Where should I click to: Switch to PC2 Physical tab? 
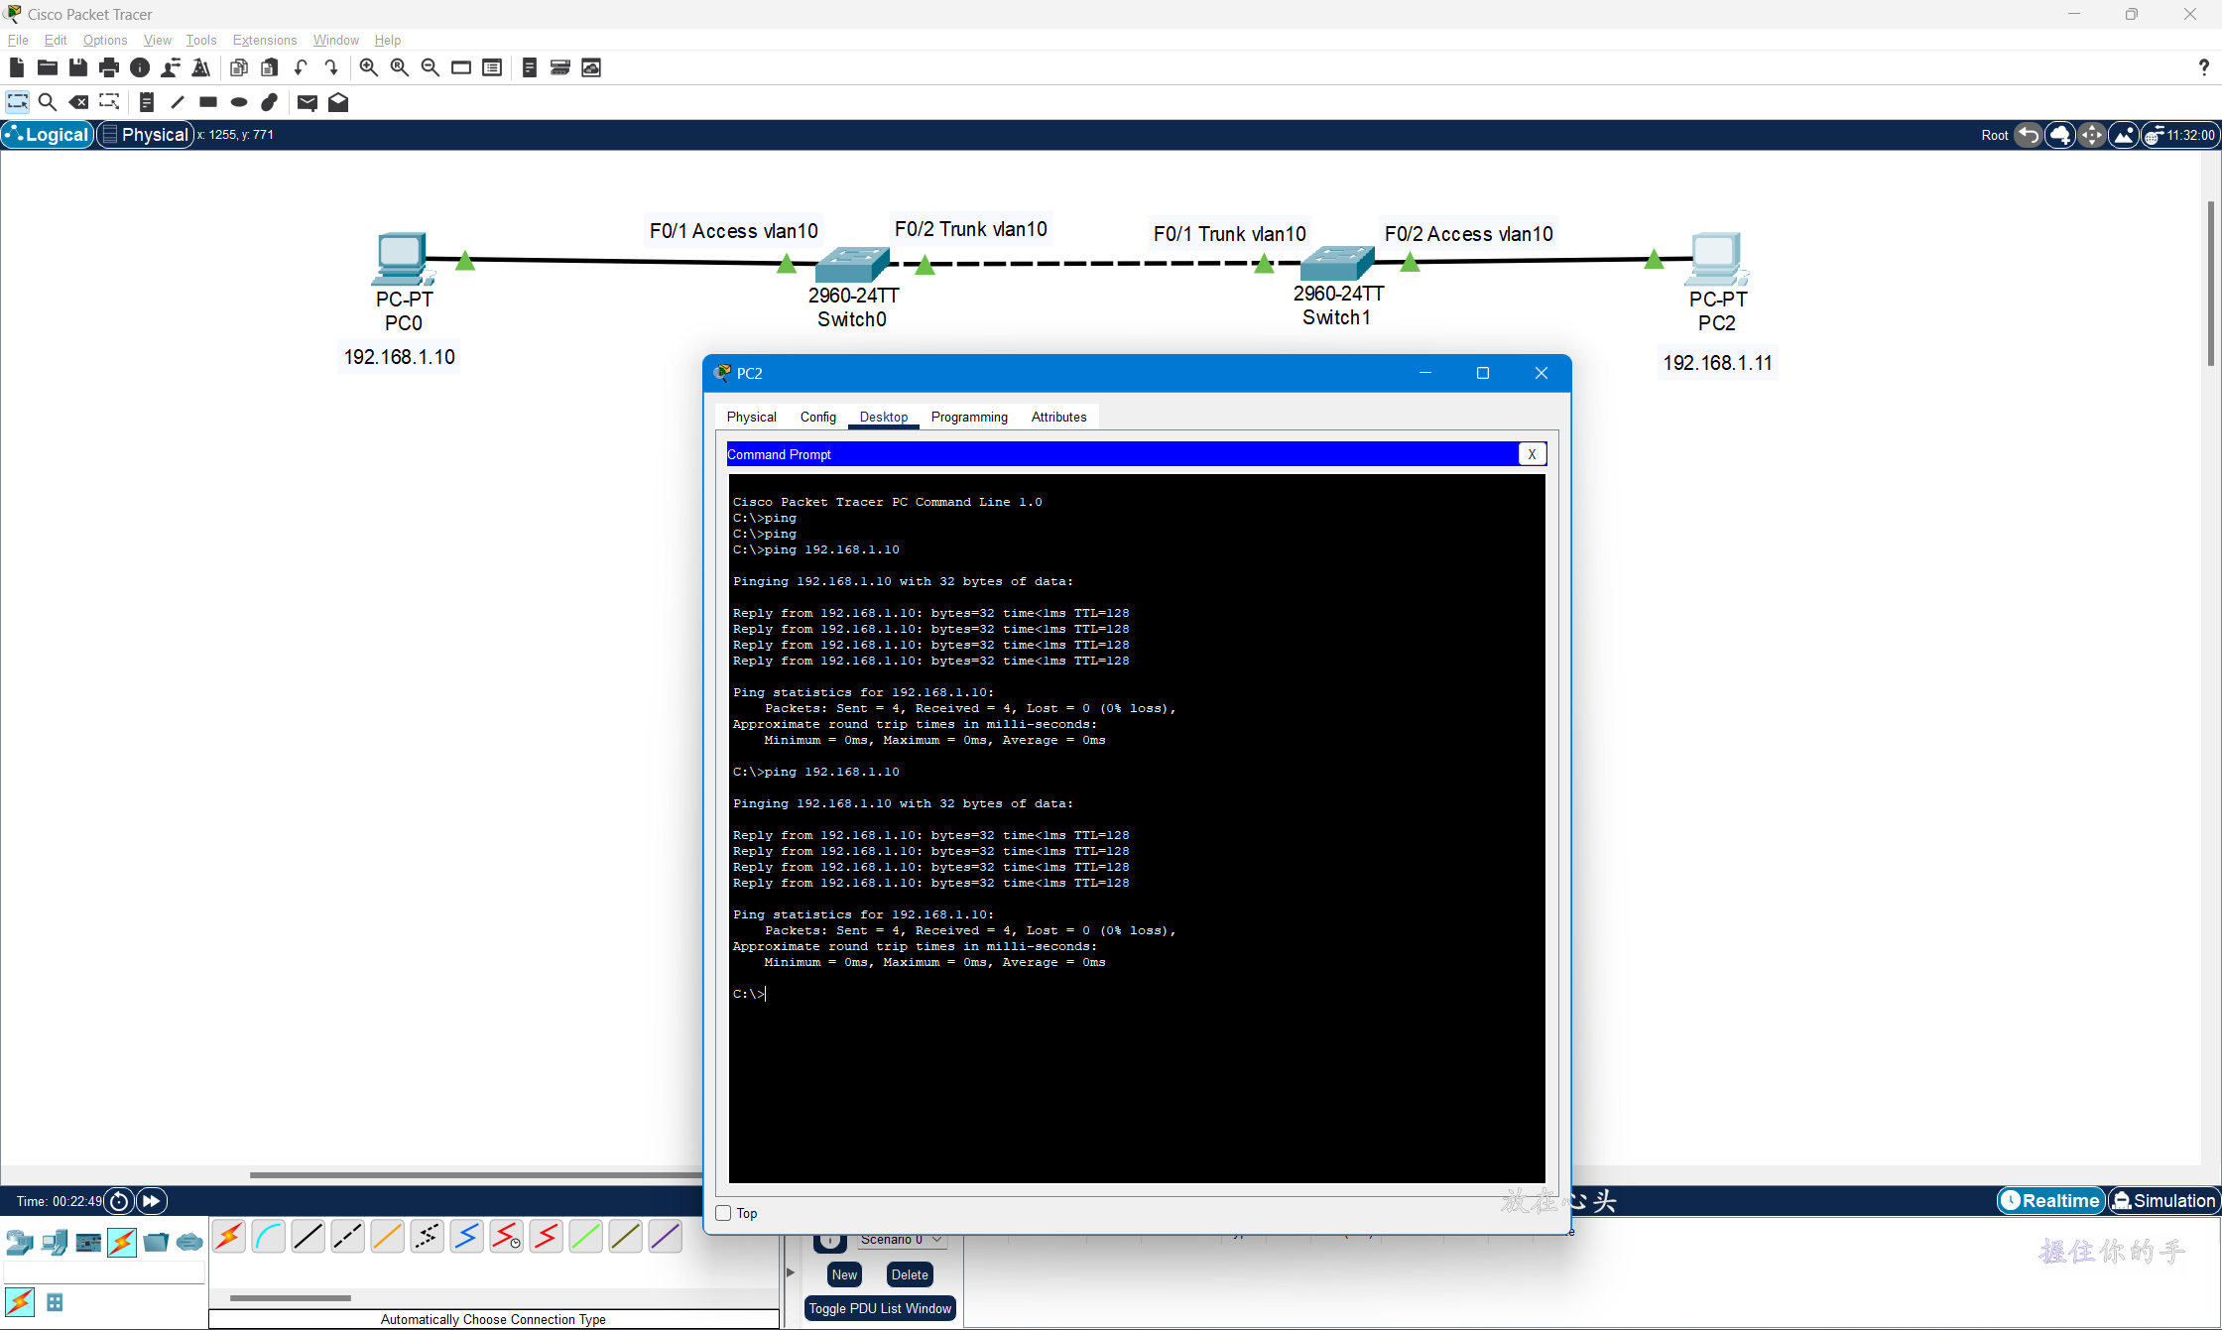pyautogui.click(x=751, y=417)
